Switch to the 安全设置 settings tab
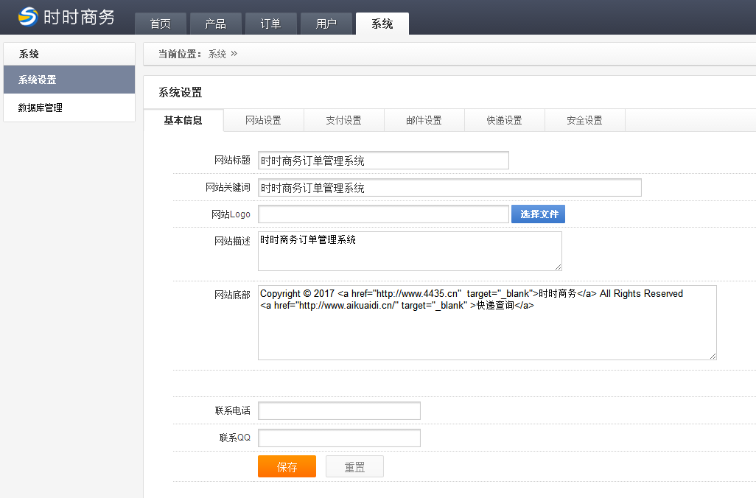Screen dimensions: 756x498 [x=584, y=120]
